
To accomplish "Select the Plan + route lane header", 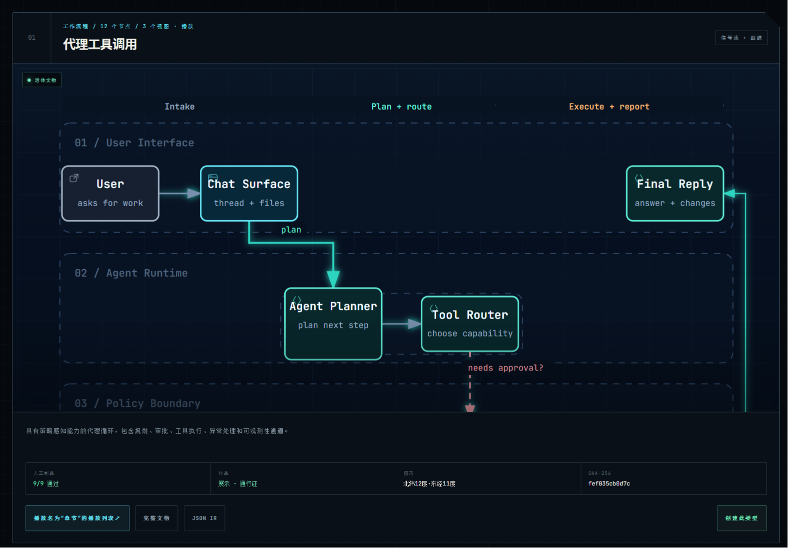I will click(402, 107).
